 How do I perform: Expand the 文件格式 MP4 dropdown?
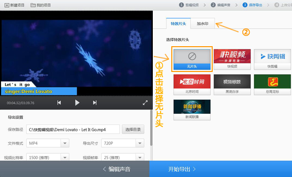tap(65, 143)
